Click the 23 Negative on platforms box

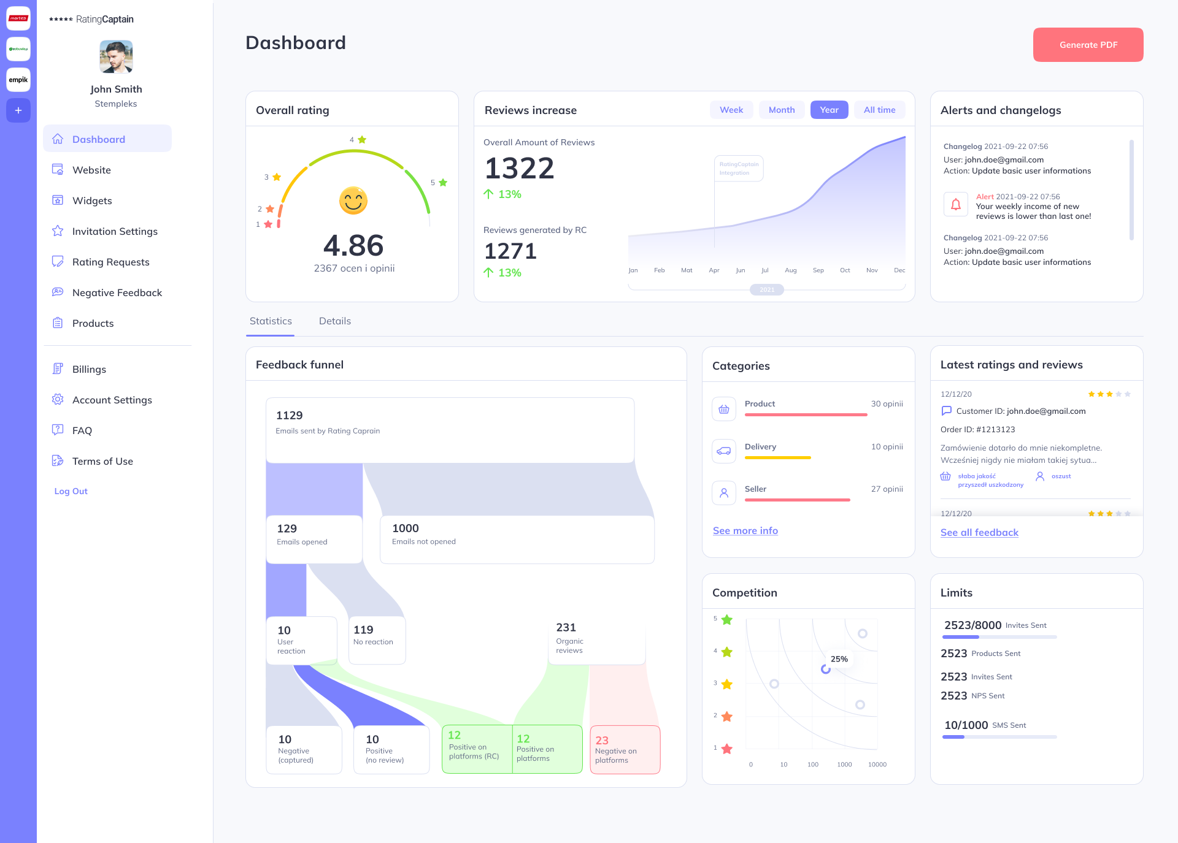(x=625, y=750)
